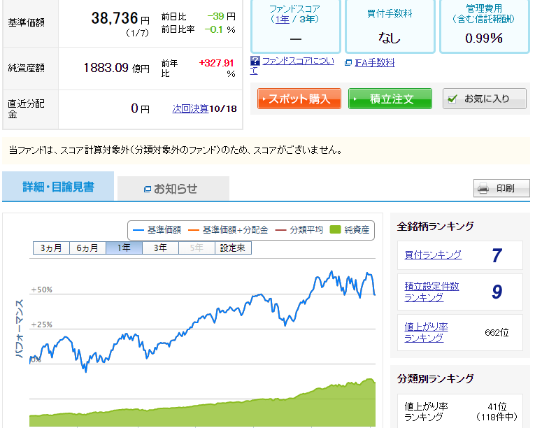Screen dimensions: 535x428
Task: Click the 印刷 print button
Action: [501, 188]
